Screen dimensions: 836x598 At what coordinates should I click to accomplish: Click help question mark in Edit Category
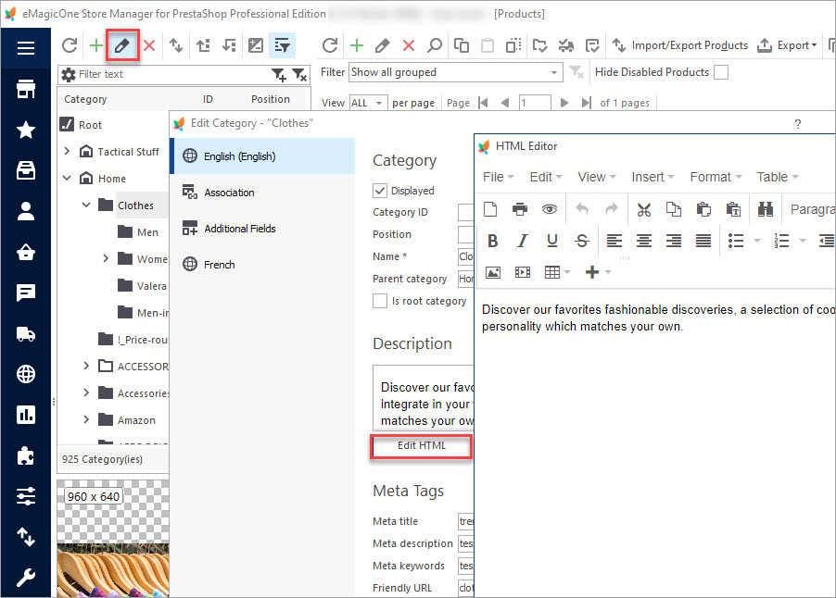[x=798, y=124]
